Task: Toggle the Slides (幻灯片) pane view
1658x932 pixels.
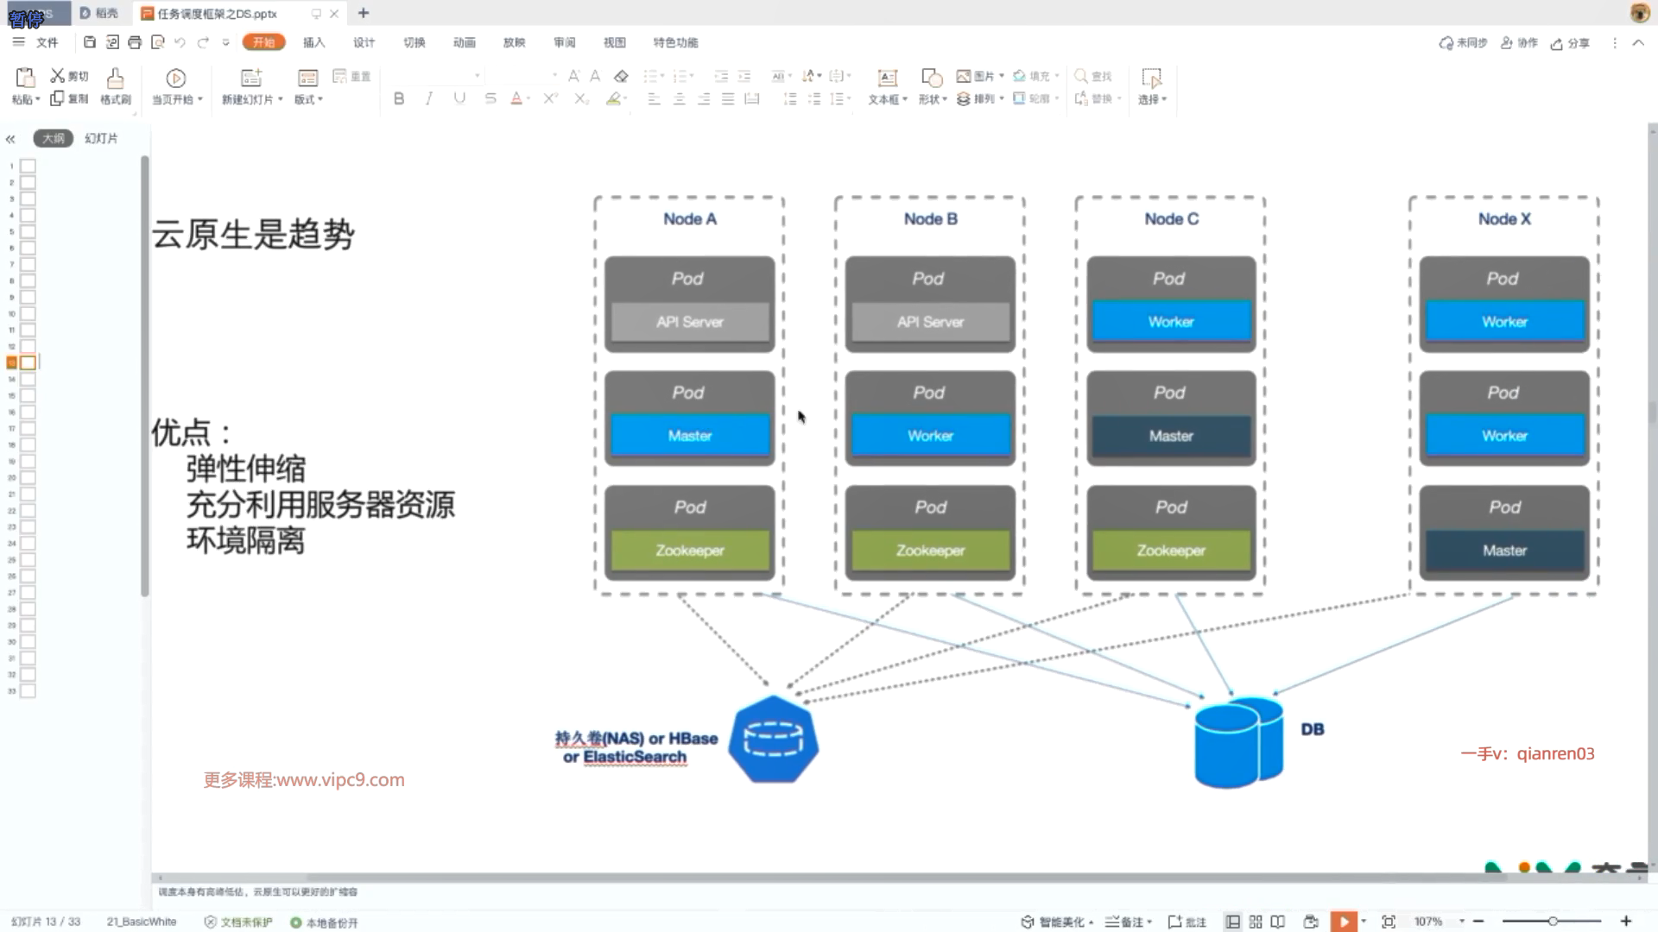Action: [101, 138]
